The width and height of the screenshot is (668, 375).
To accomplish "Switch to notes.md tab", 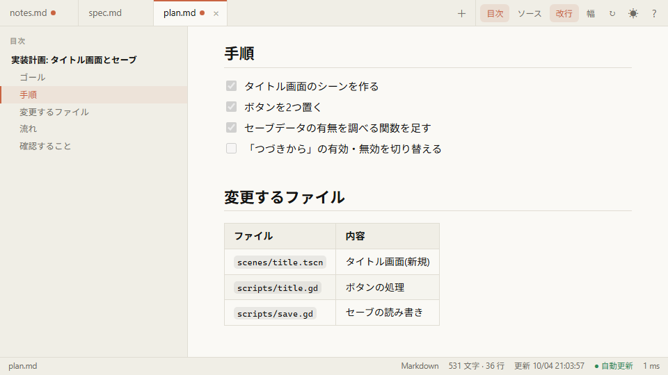I will click(x=39, y=13).
